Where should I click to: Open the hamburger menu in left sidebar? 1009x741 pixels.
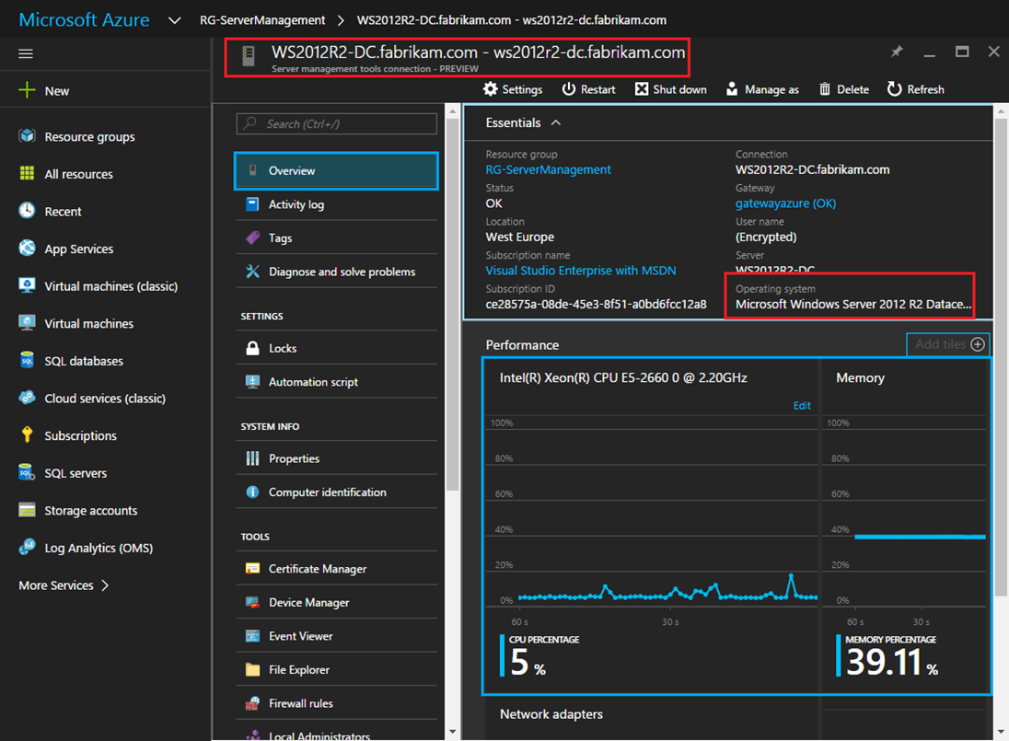coord(26,53)
